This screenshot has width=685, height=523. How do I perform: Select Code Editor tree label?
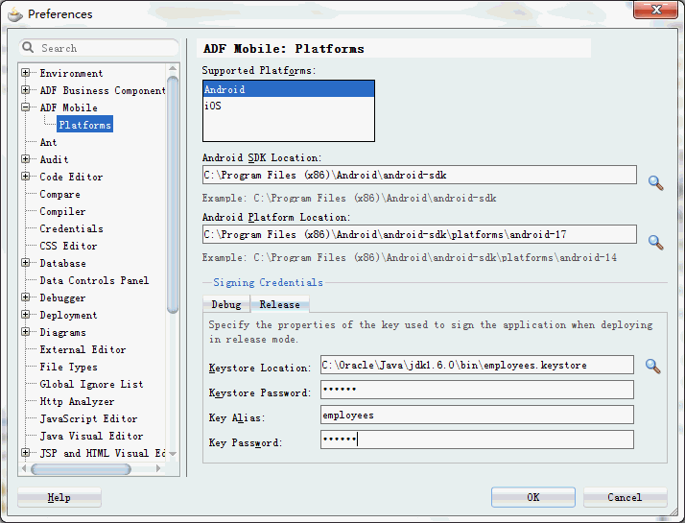pyautogui.click(x=71, y=177)
